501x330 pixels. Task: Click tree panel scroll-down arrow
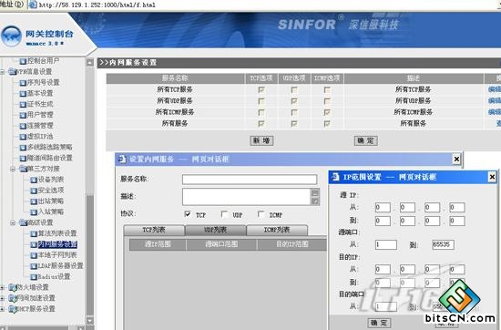(x=90, y=320)
